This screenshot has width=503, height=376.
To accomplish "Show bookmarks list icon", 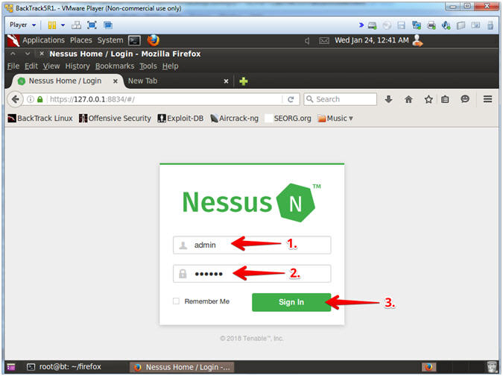I will [x=445, y=99].
